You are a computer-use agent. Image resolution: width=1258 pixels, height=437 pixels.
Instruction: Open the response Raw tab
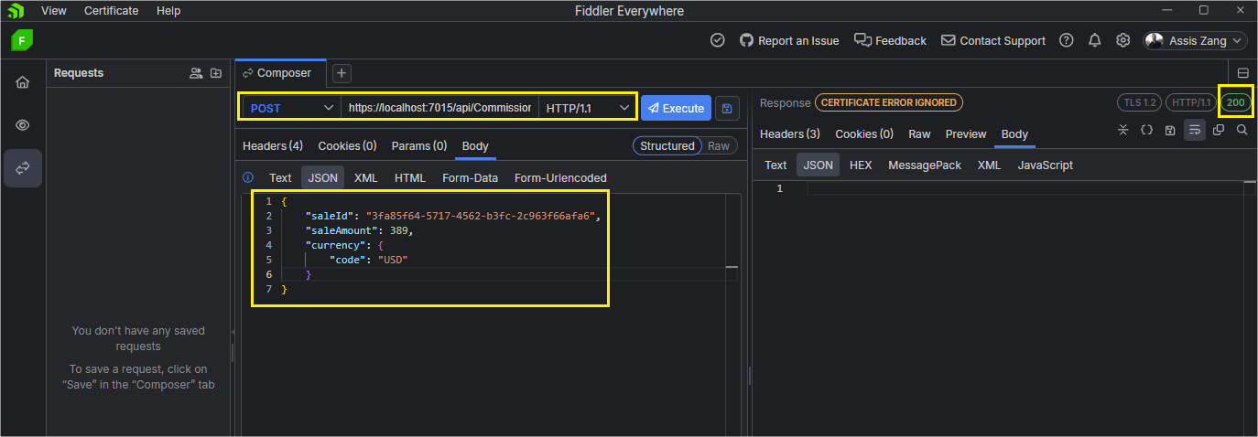(x=919, y=133)
